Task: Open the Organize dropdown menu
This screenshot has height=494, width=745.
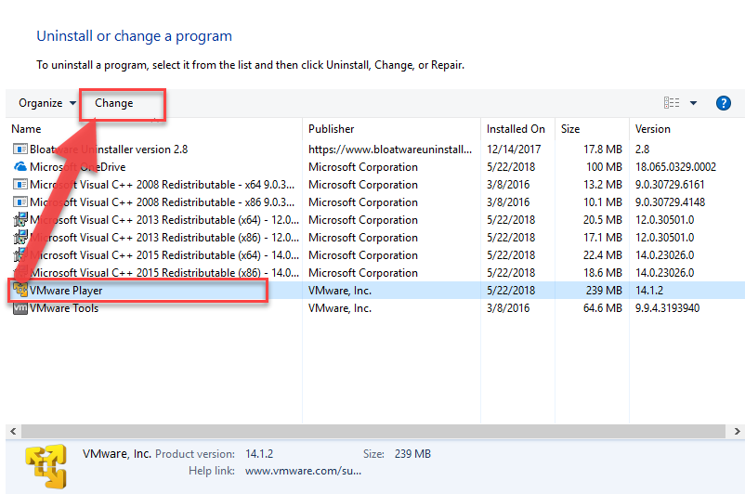Action: click(47, 103)
